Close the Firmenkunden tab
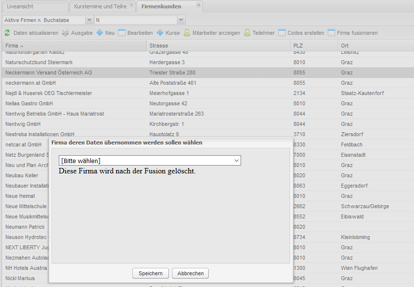414x287 pixels. 198,4
